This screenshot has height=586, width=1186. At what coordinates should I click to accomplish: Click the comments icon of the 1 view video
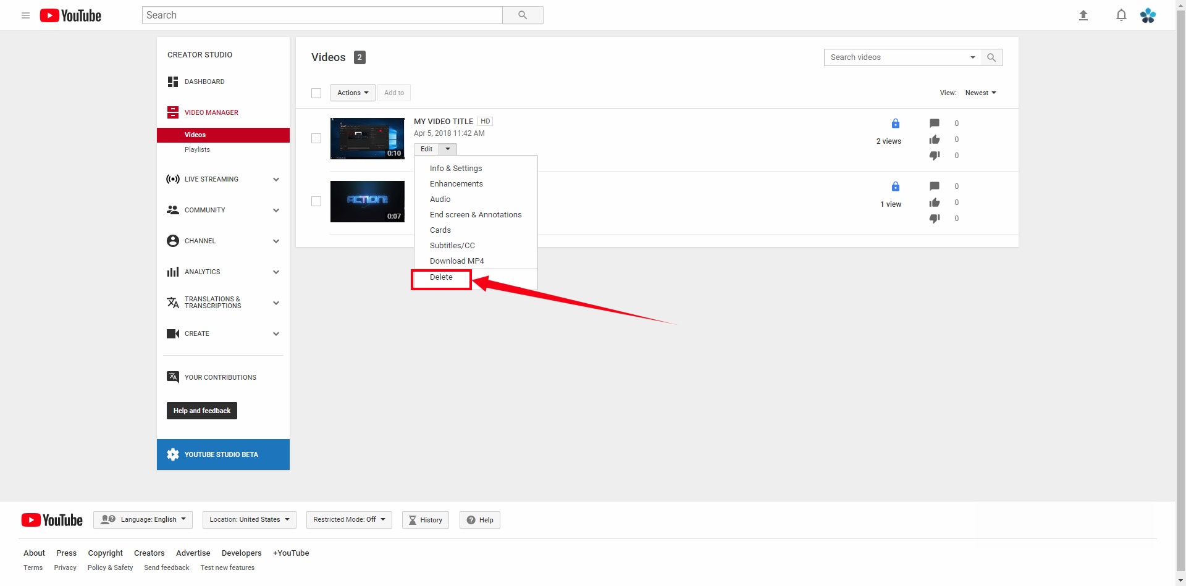click(x=935, y=186)
